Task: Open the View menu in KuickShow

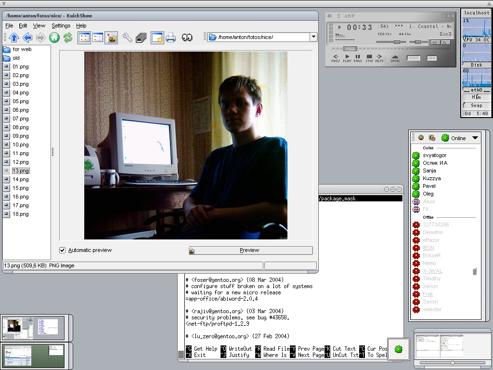Action: 39,26
